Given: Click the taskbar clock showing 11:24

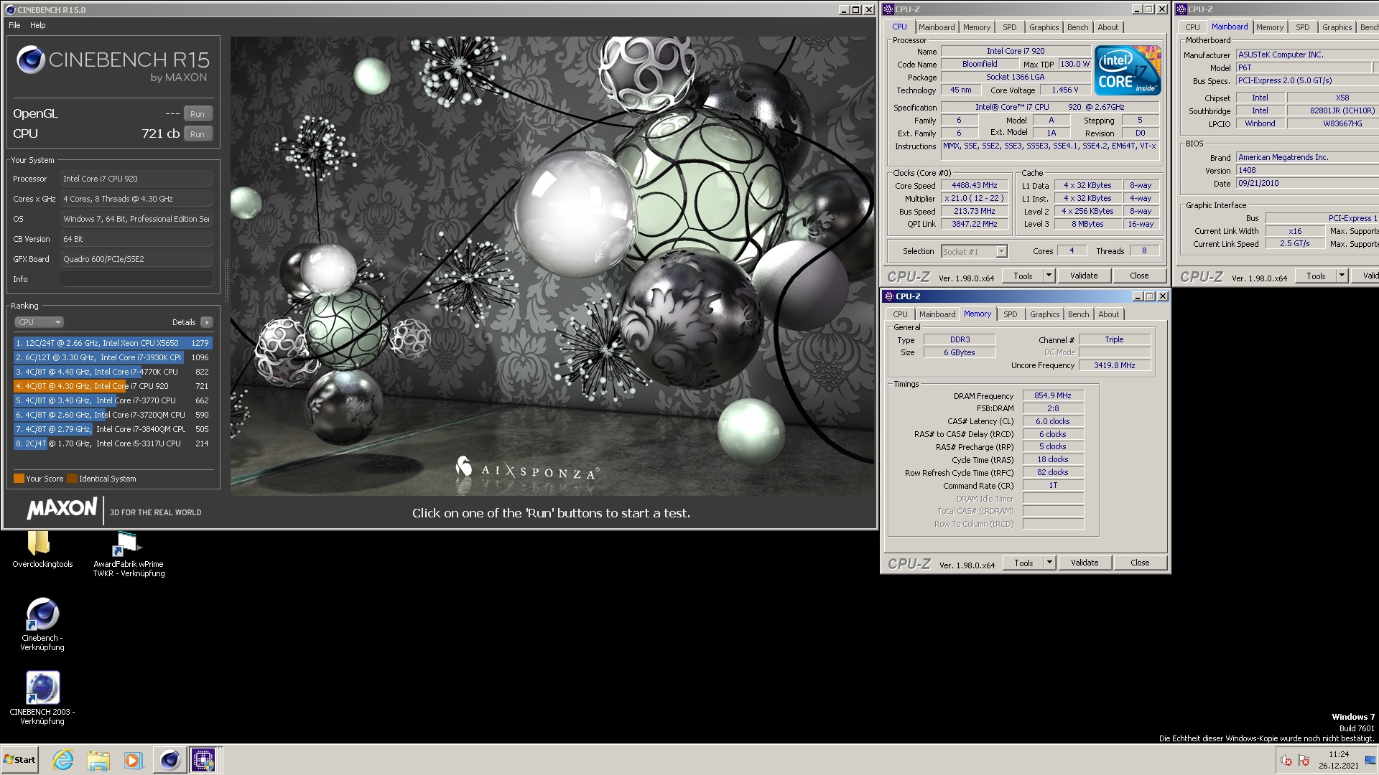Looking at the screenshot, I should 1338,760.
